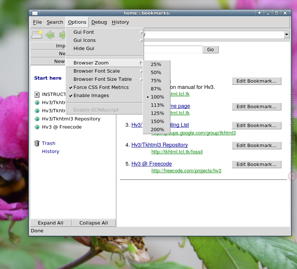Open the address bar dropdown arrow
Screen dimensions: 297x269
(287, 34)
